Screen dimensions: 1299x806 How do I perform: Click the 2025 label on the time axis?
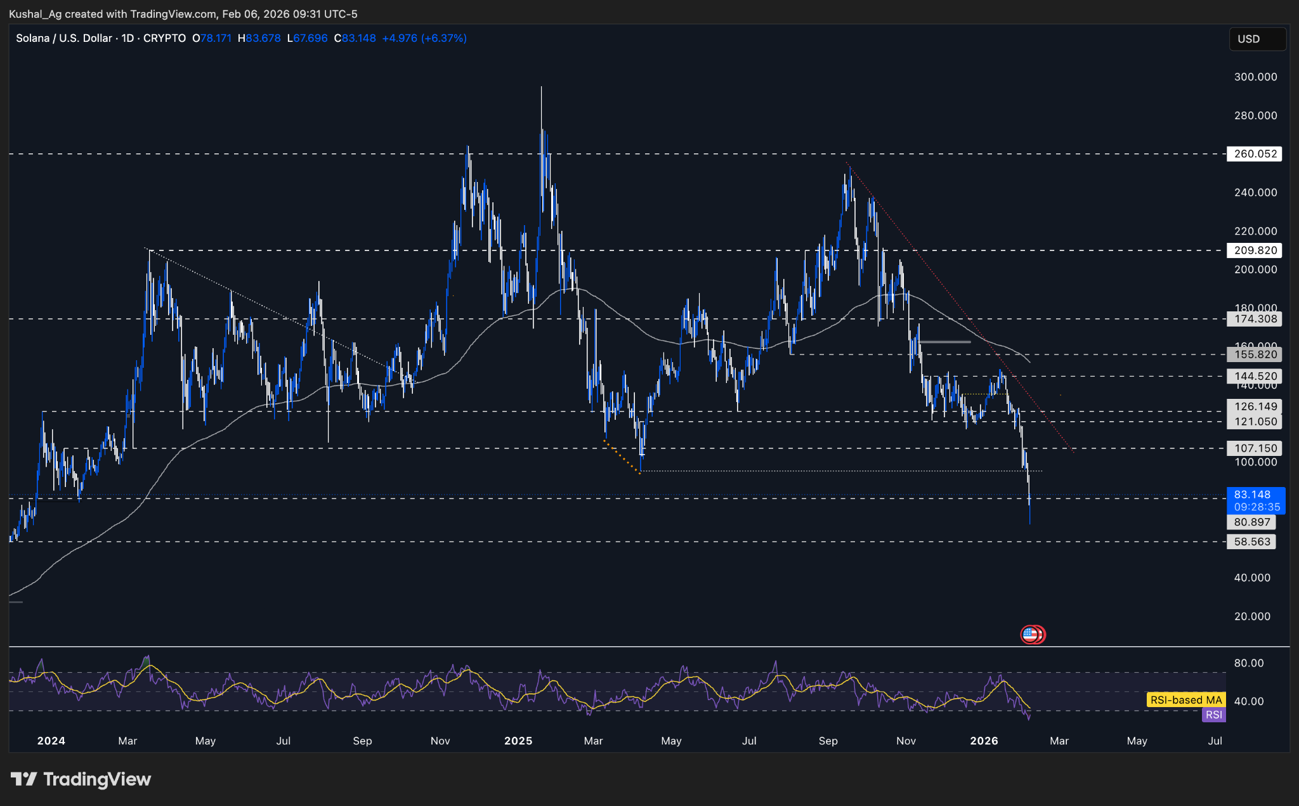[x=518, y=741]
